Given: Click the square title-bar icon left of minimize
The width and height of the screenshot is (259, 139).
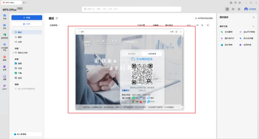Looking at the screenshot, I should tap(235, 3).
